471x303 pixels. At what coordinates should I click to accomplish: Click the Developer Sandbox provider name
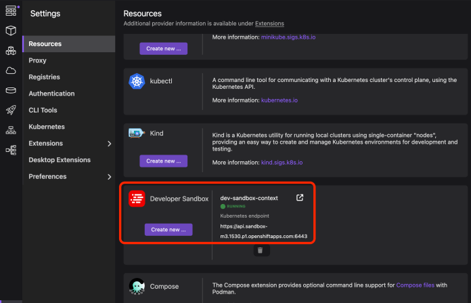179,199
